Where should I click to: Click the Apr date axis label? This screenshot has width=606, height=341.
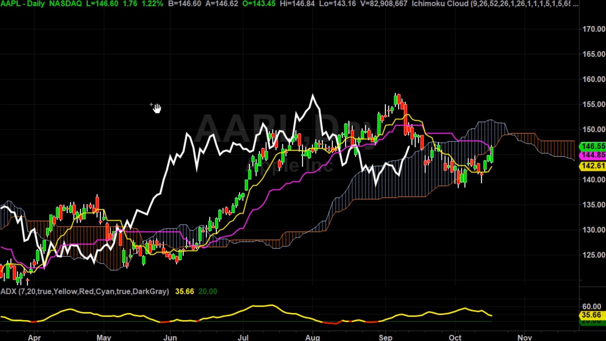click(34, 338)
